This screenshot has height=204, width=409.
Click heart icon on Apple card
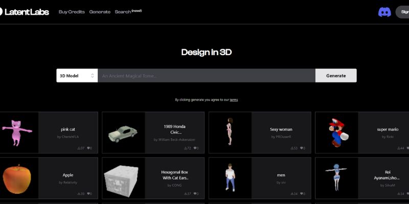pyautogui.click(x=88, y=194)
